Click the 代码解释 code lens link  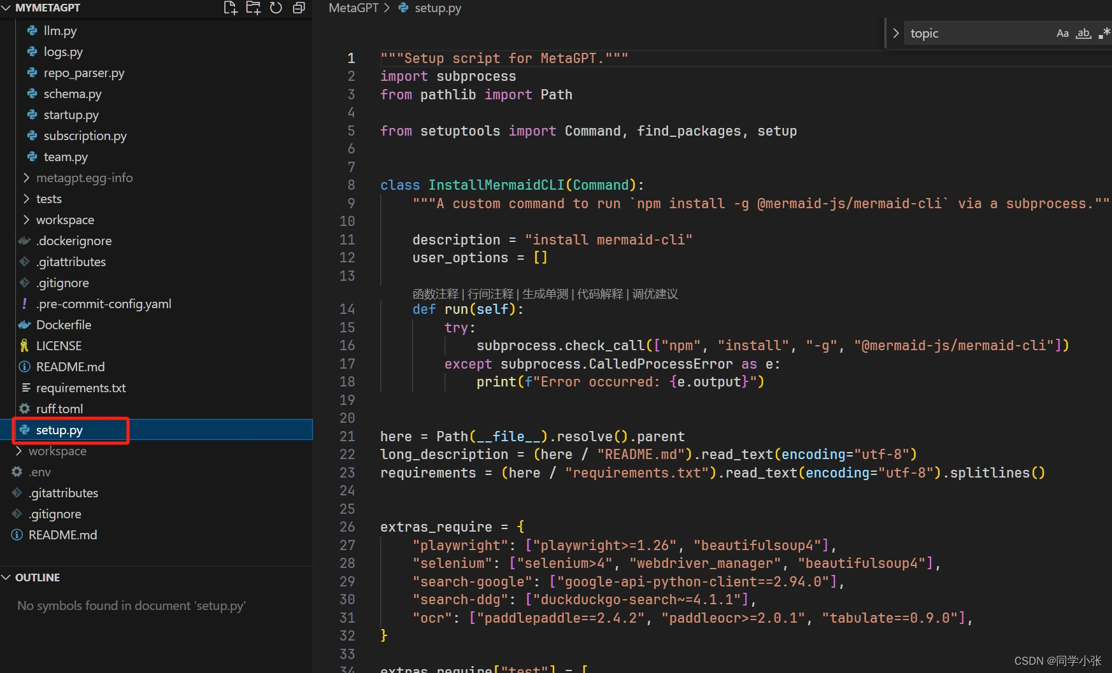[599, 294]
